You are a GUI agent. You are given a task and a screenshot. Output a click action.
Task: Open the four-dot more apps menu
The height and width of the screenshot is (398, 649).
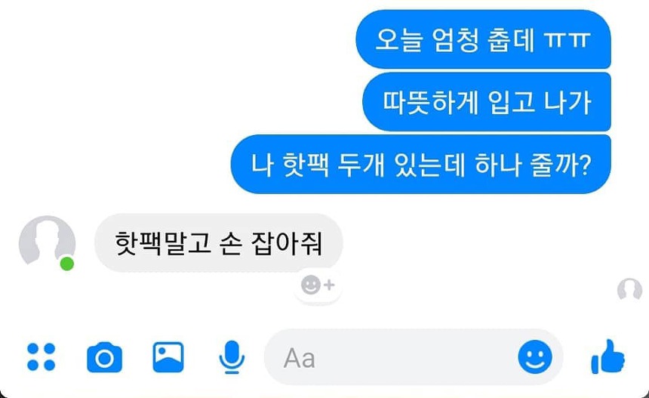[41, 357]
